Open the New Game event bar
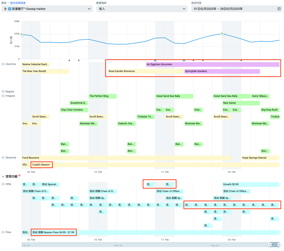 coord(241,103)
